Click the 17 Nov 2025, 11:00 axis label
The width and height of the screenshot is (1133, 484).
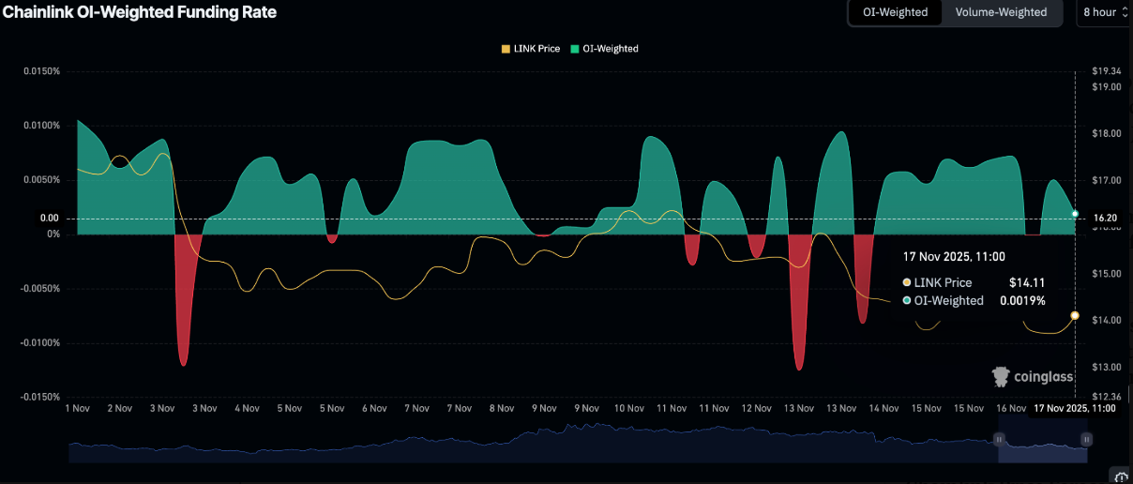[1074, 409]
